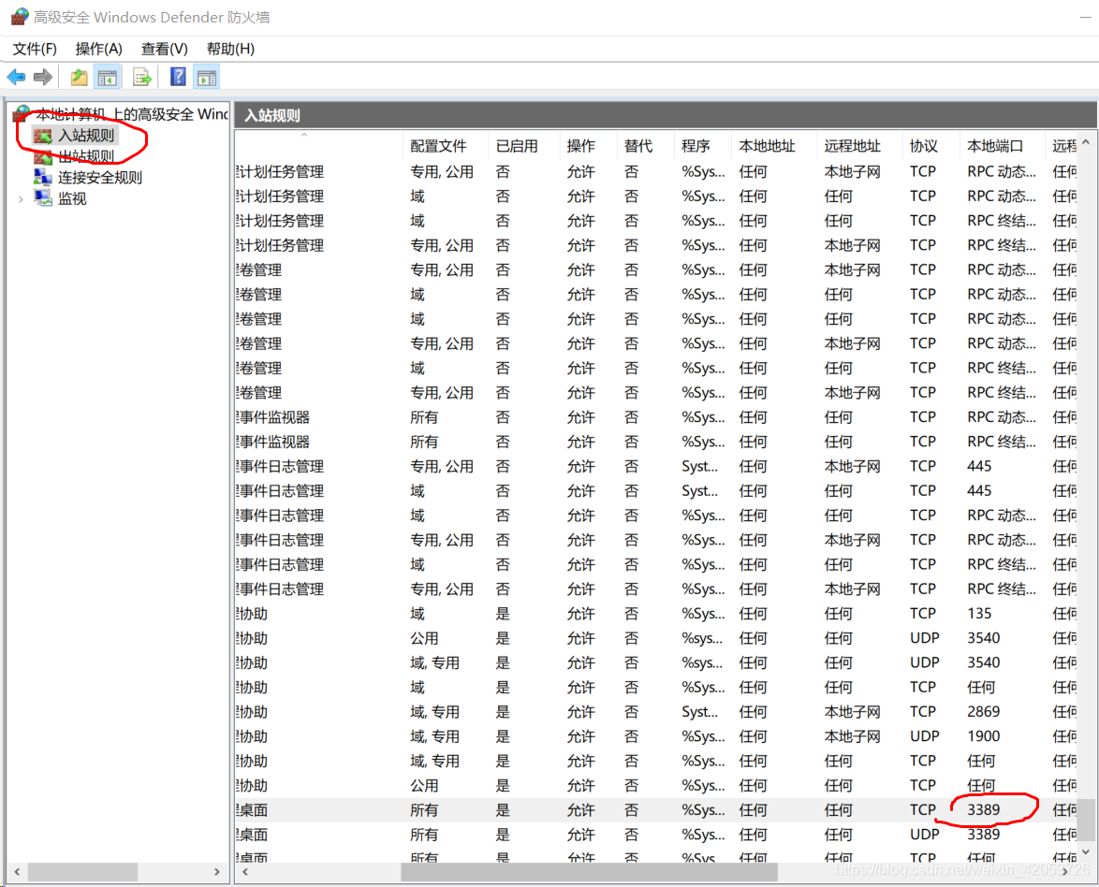This screenshot has width=1099, height=887.
Task: Select 事件日志管理 专用, 公用 row with port 445
Action: pyautogui.click(x=657, y=467)
